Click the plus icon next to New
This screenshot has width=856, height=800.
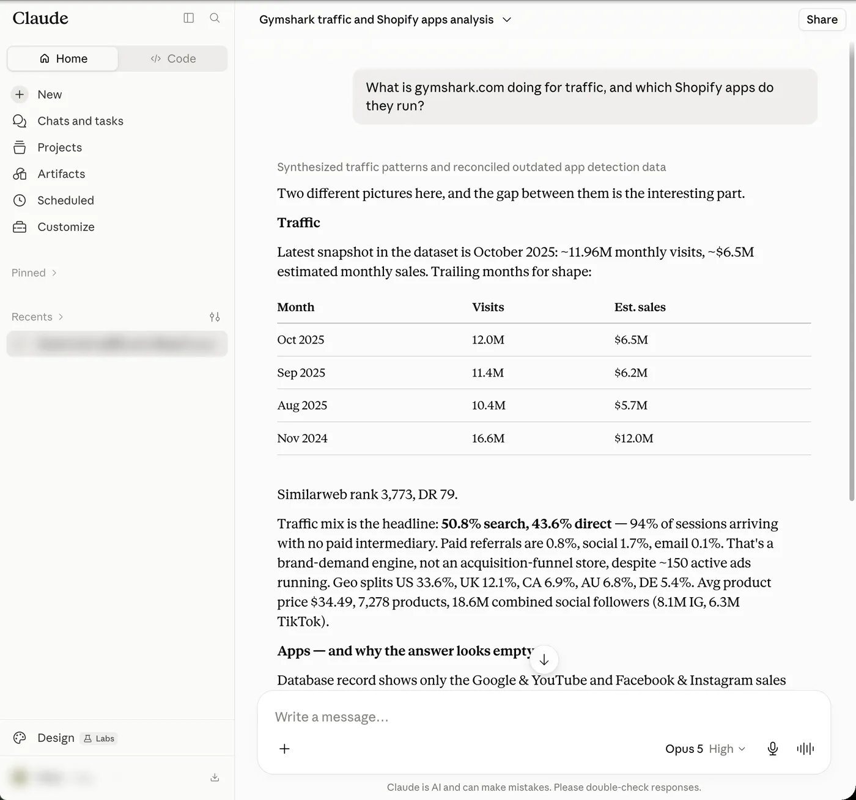coord(20,94)
